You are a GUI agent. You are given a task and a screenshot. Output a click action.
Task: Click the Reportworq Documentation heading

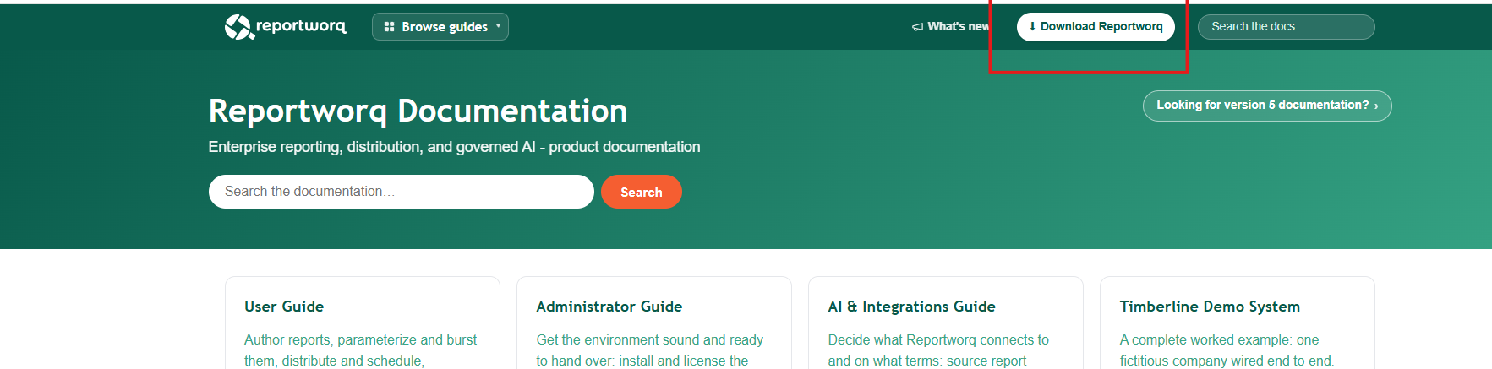point(418,111)
